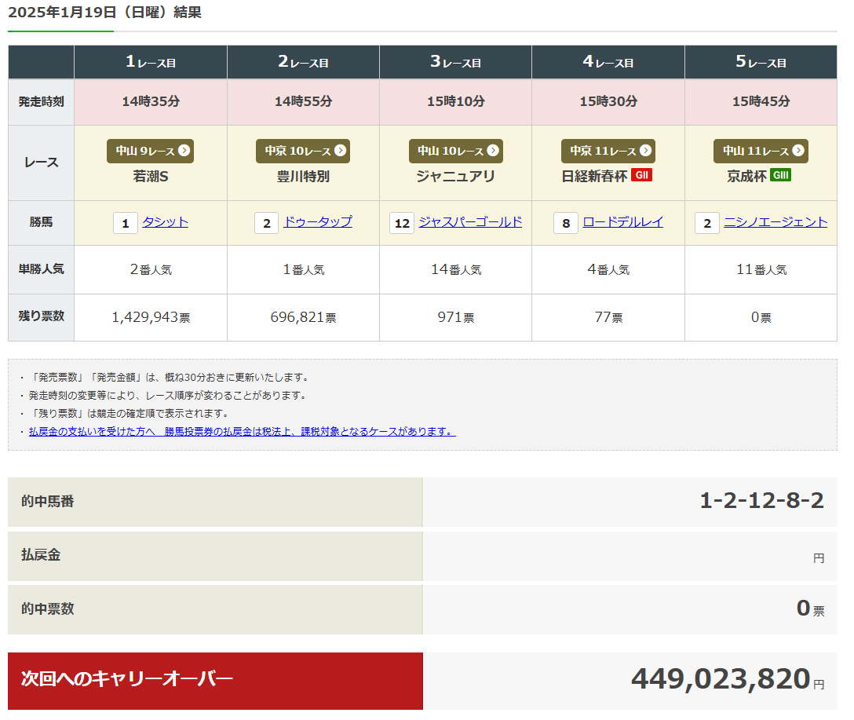Click the arrow icon on 中京 10レース button
Viewport: 854px width, 720px height.
[x=340, y=151]
